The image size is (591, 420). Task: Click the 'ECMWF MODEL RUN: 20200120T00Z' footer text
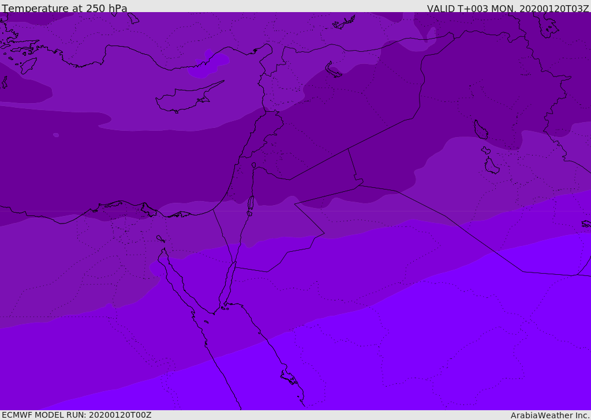point(77,415)
